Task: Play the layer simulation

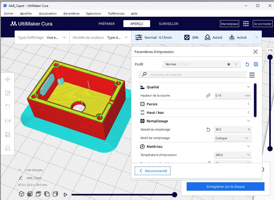Action: [65, 195]
